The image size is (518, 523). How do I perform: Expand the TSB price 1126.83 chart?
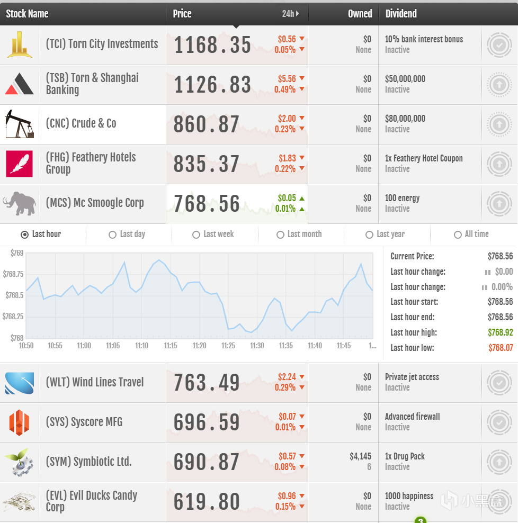click(x=237, y=85)
